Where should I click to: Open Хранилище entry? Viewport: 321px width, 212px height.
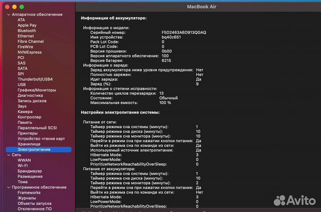pyautogui.click(x=29, y=144)
